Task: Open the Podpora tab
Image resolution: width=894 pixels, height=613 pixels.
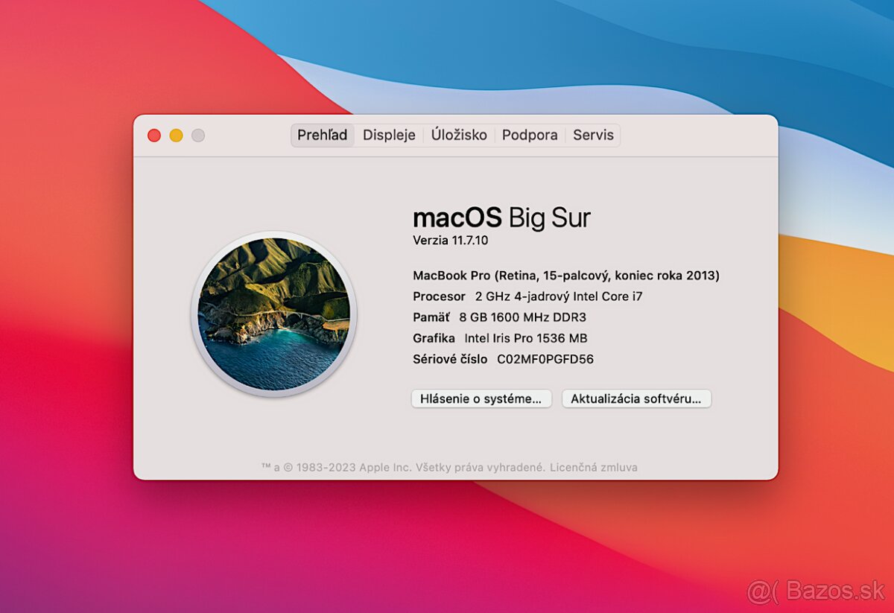Action: (x=530, y=135)
